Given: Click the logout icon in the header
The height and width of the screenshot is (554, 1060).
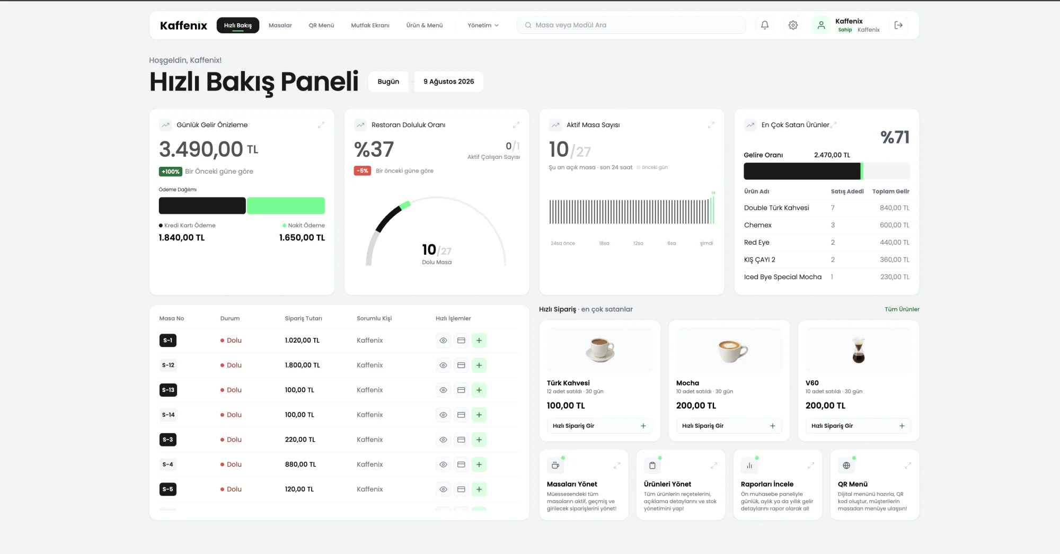Looking at the screenshot, I should click(x=898, y=25).
